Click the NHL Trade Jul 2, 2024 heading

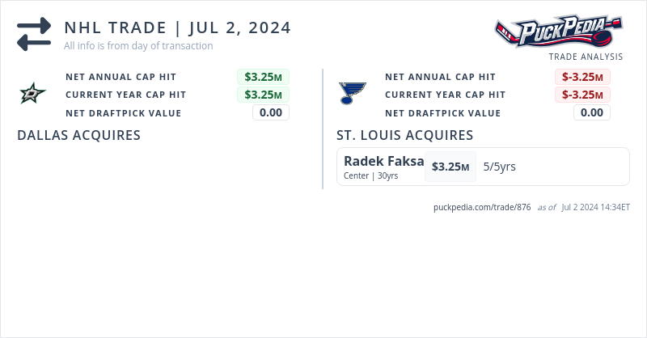pos(178,27)
